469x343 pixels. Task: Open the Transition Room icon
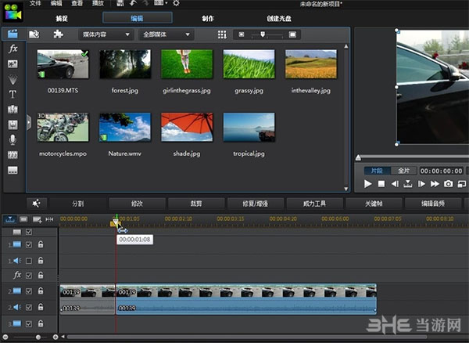point(13,110)
